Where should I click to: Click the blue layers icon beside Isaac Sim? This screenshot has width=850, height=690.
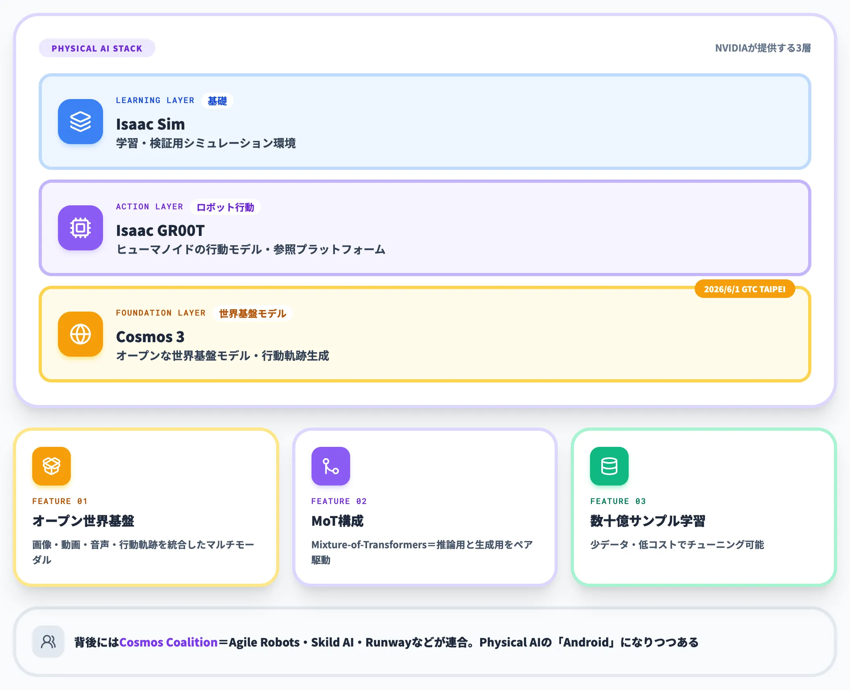[x=80, y=122]
